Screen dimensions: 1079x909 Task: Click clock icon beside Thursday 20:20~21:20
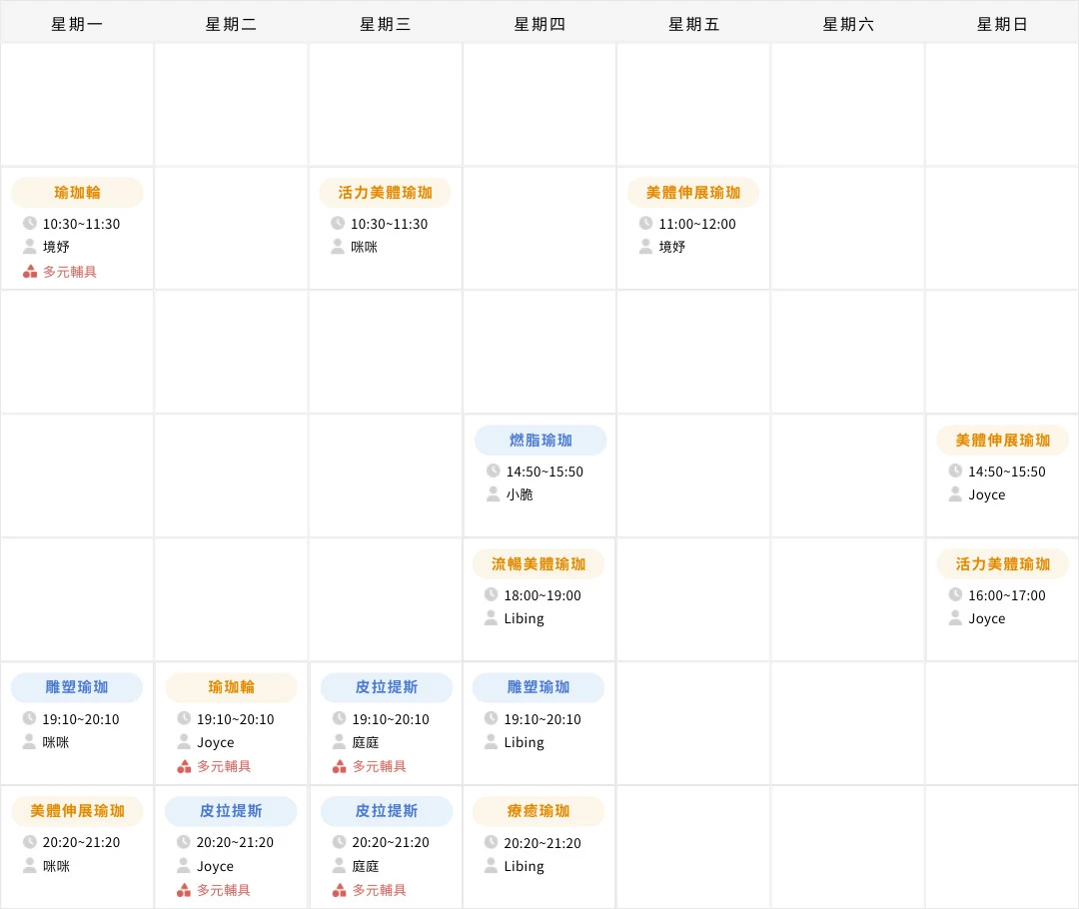[x=492, y=841]
